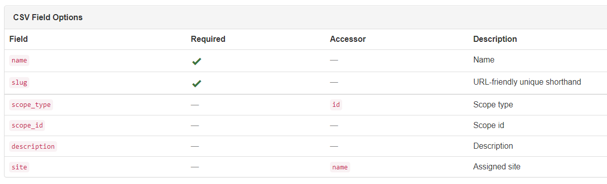The height and width of the screenshot is (184, 607).
Task: Click the scope_id field code tag
Action: pyautogui.click(x=27, y=126)
